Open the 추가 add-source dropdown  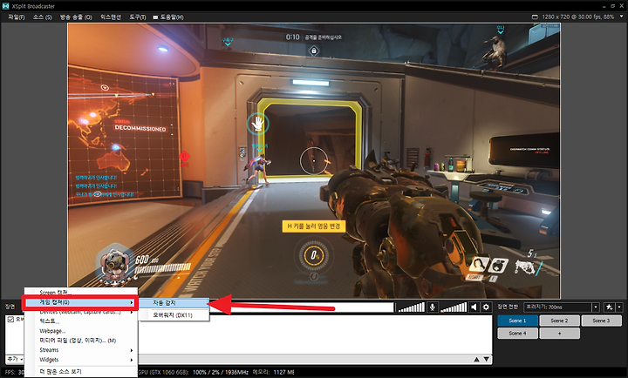tap(15, 359)
